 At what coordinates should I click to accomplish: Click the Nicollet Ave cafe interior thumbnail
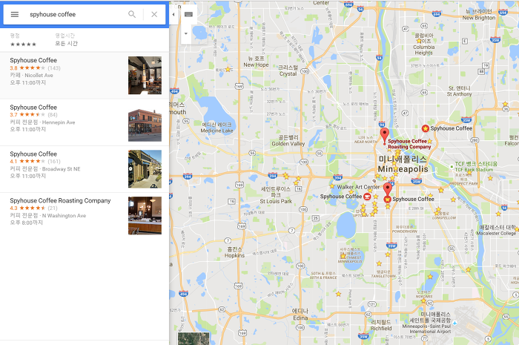coord(145,75)
